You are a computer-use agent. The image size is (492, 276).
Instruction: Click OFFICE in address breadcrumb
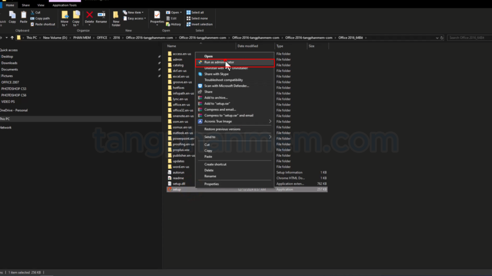(x=102, y=37)
